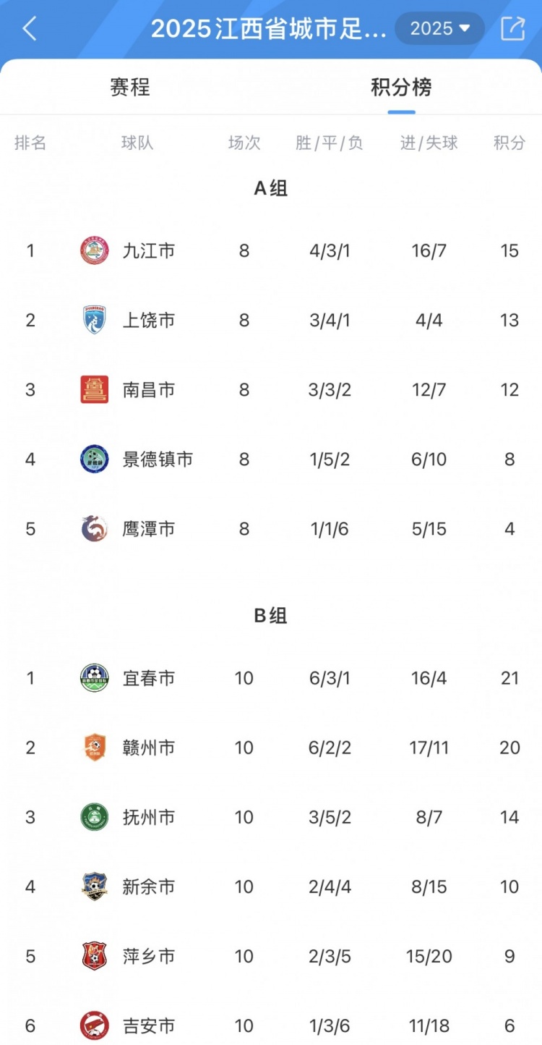This screenshot has height=1045, width=542.
Task: Tap the 赣州市 orange team logo
Action: 95,748
